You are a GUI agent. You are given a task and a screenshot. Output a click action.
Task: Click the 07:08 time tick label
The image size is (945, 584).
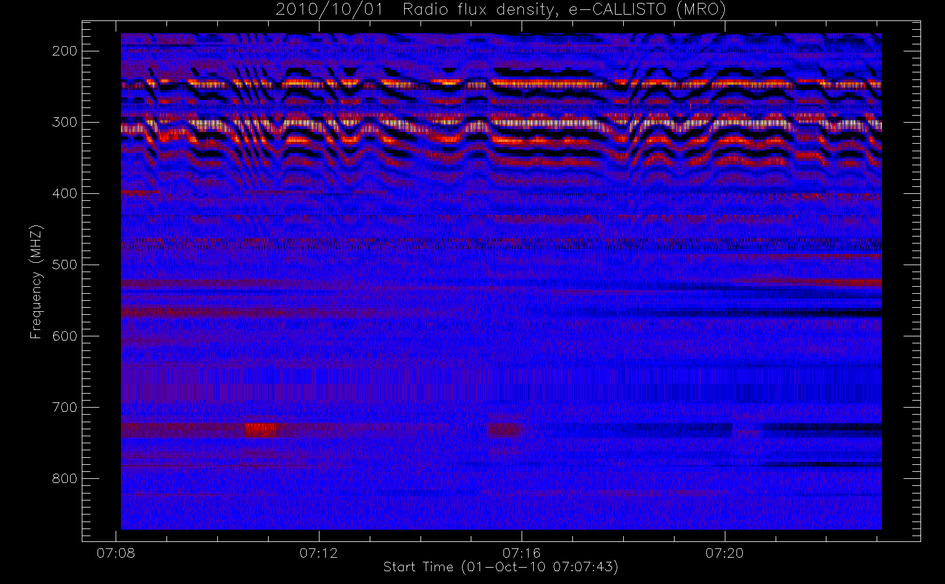(116, 553)
